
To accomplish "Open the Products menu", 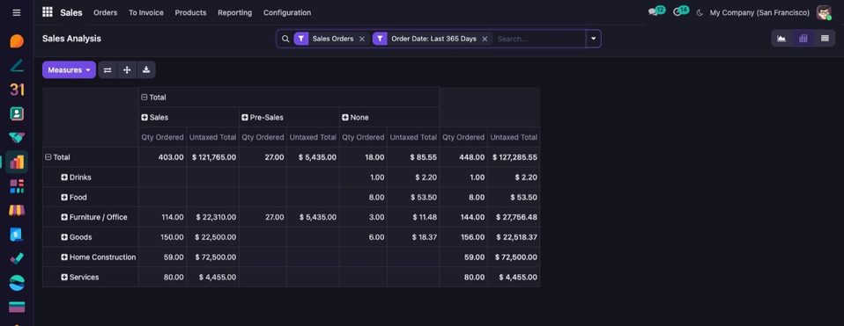I will pos(190,12).
